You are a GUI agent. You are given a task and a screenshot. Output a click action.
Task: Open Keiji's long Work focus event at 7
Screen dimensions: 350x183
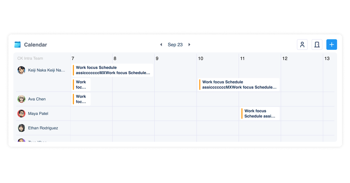tap(113, 70)
